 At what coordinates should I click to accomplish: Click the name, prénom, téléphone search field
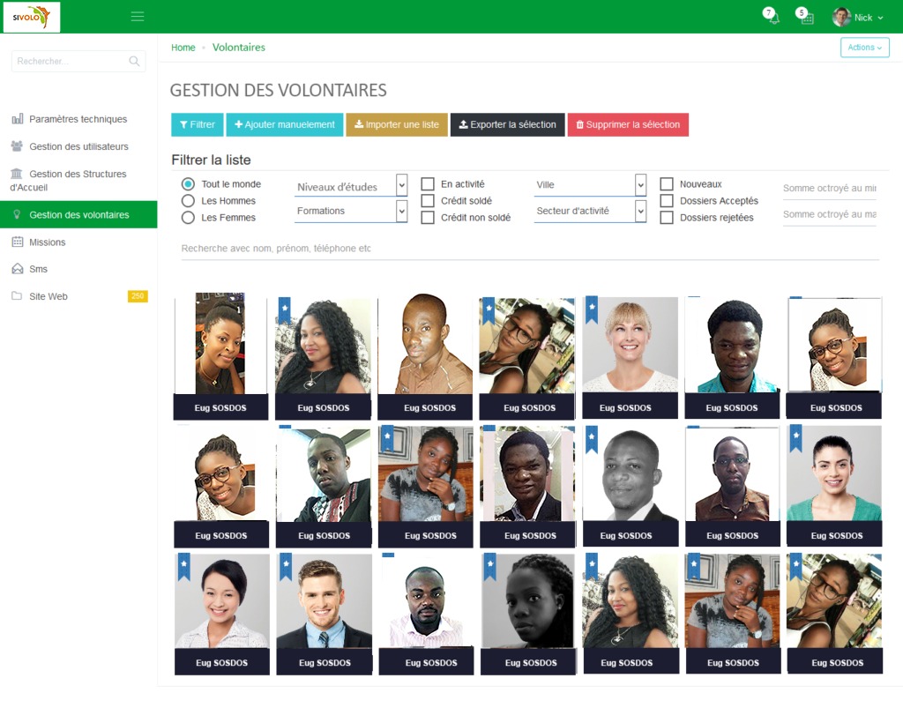click(530, 249)
